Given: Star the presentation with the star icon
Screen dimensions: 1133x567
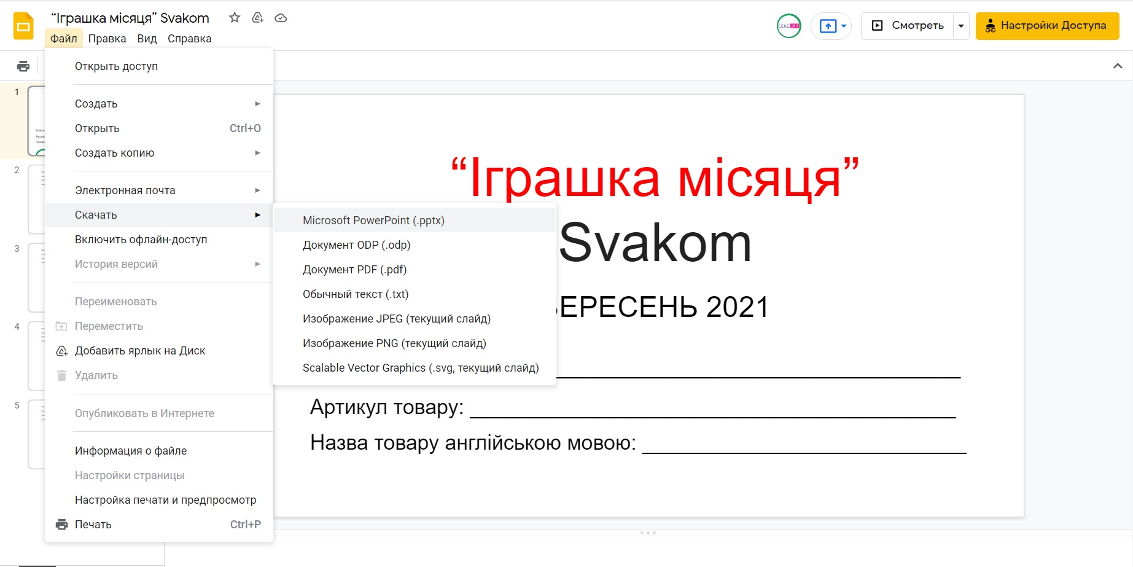Looking at the screenshot, I should click(x=234, y=18).
